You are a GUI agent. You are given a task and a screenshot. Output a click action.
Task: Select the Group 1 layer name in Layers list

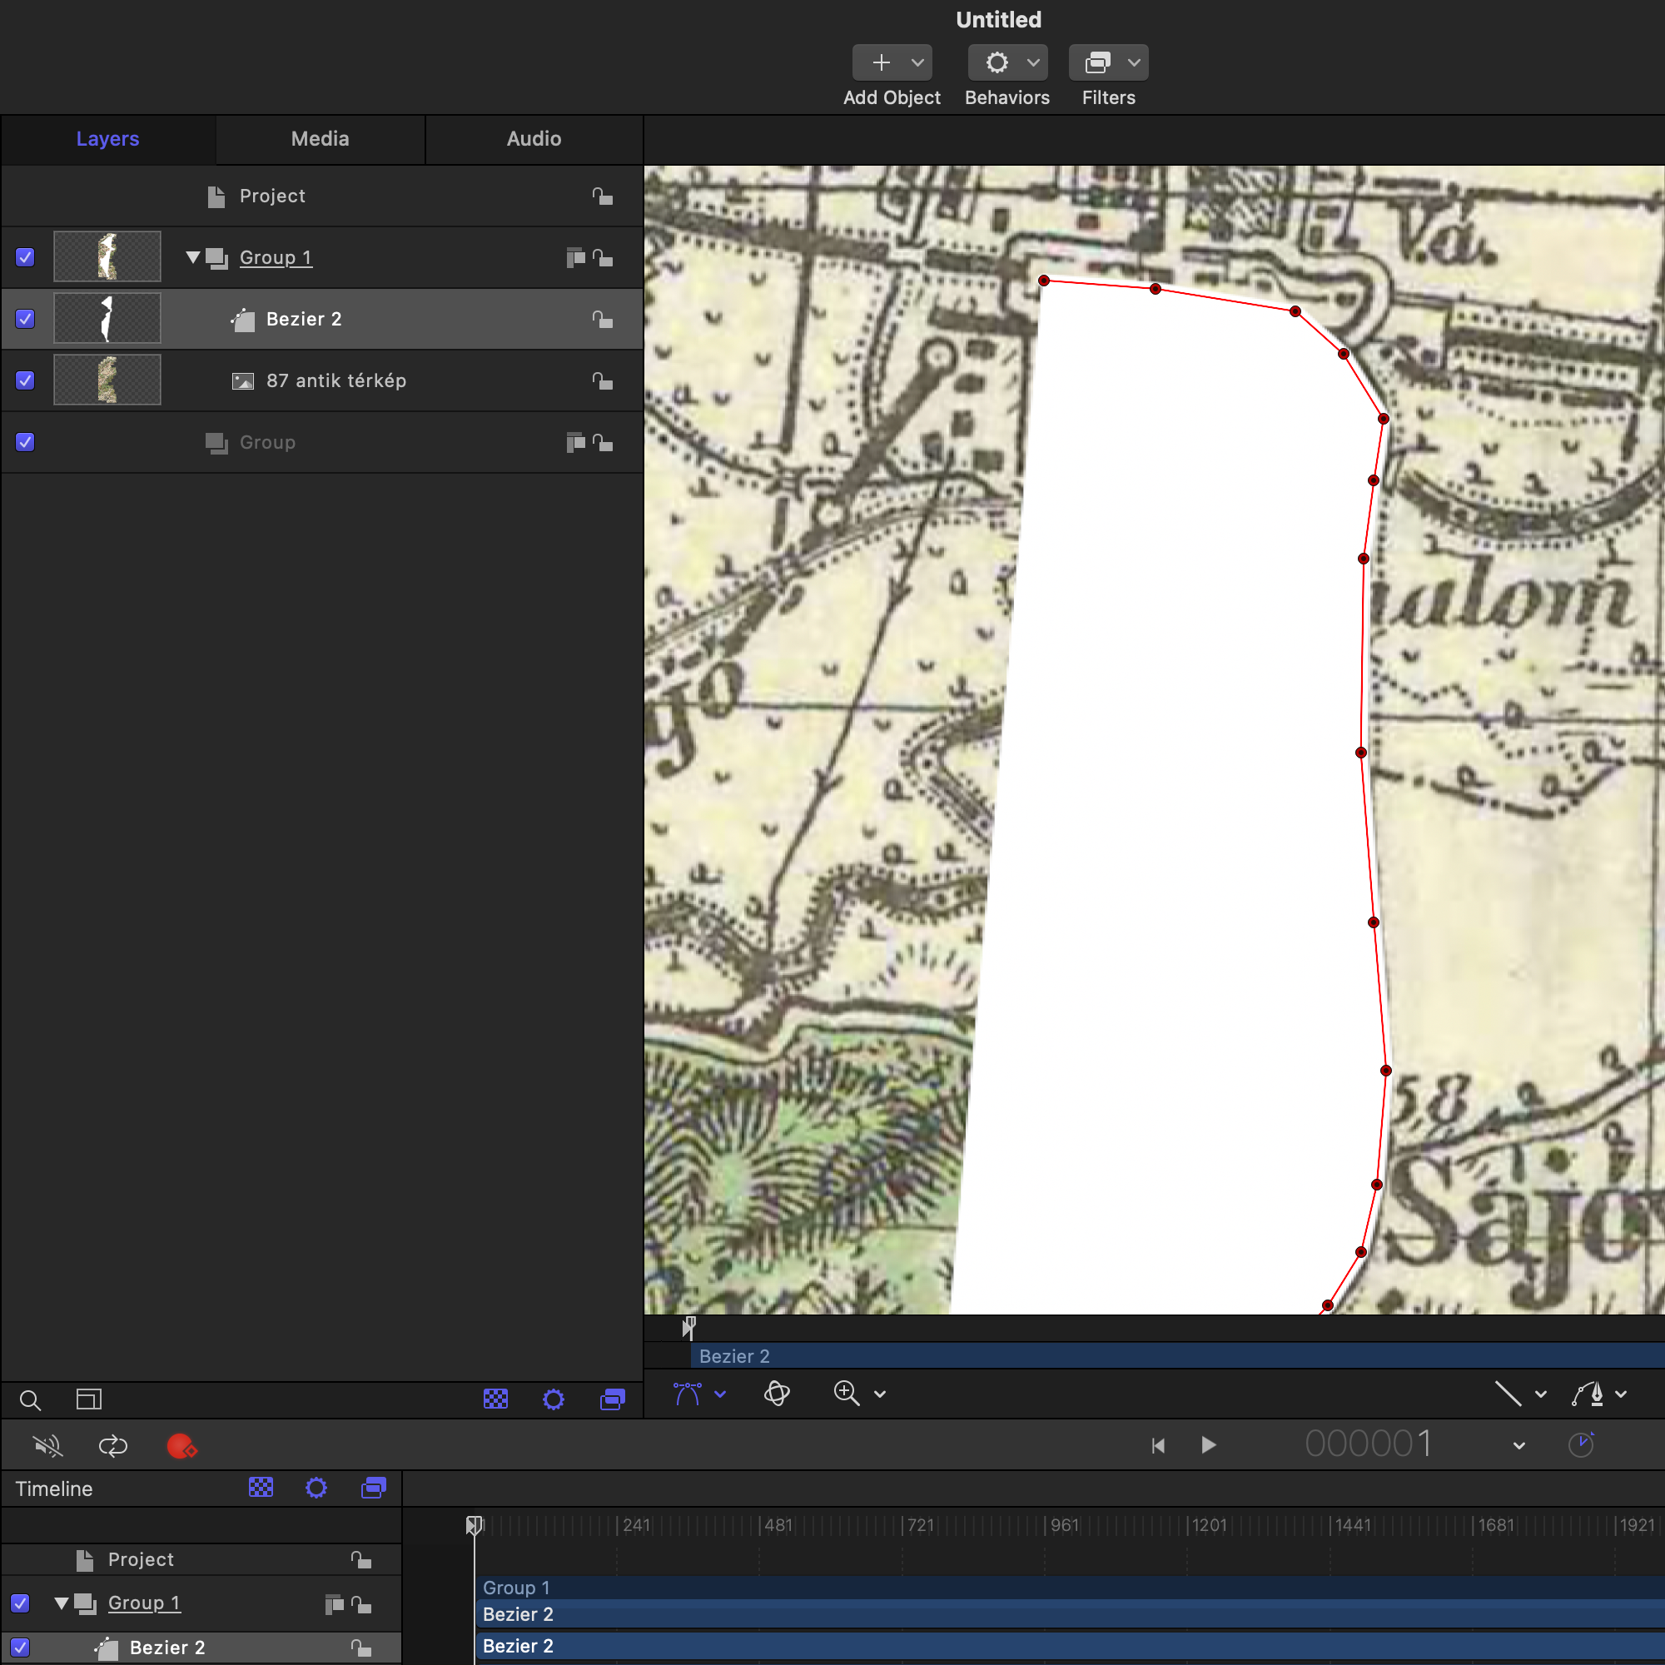[x=276, y=258]
